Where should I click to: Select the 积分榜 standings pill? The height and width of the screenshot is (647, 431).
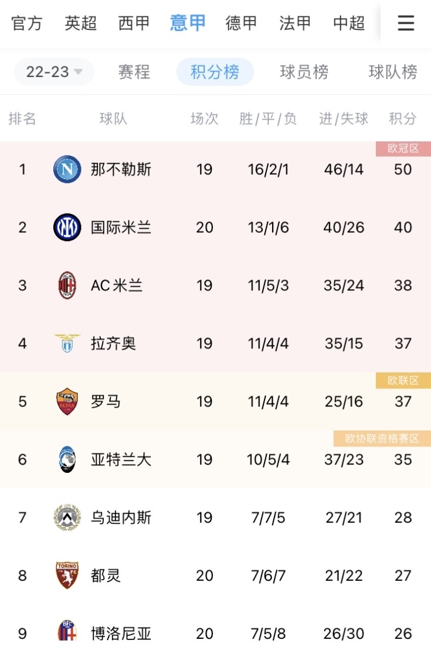(215, 72)
